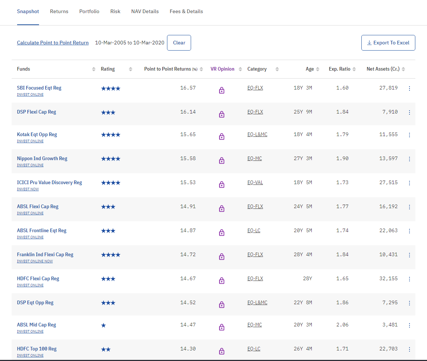Open three-dot menu for Franklin Ind Flexi Cap Reg
Screen dimensions: 427x361
[409, 255]
